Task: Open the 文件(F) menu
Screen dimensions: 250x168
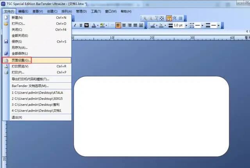Action: pyautogui.click(x=9, y=11)
